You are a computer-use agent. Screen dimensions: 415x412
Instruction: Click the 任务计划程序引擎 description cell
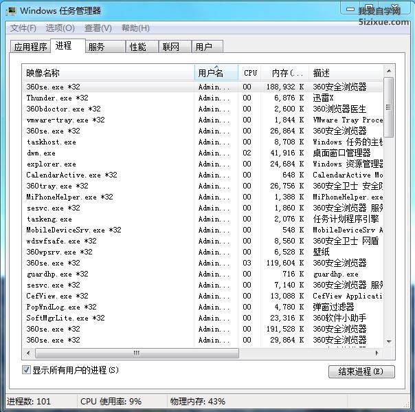point(346,219)
